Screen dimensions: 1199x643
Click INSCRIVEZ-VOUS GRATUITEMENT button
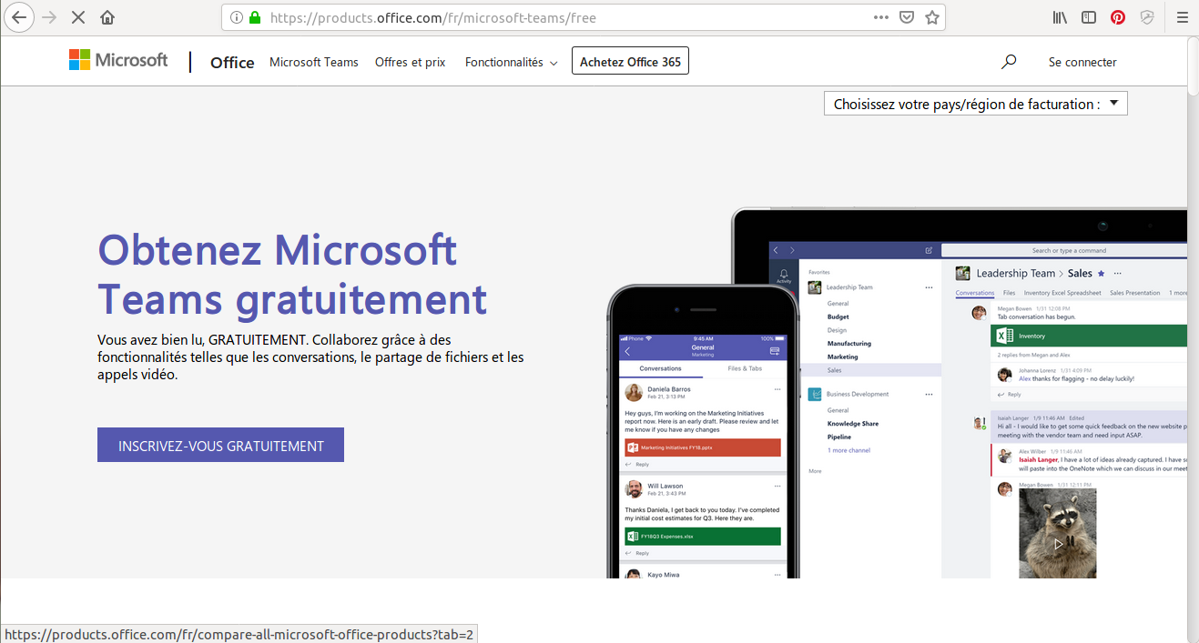click(220, 445)
